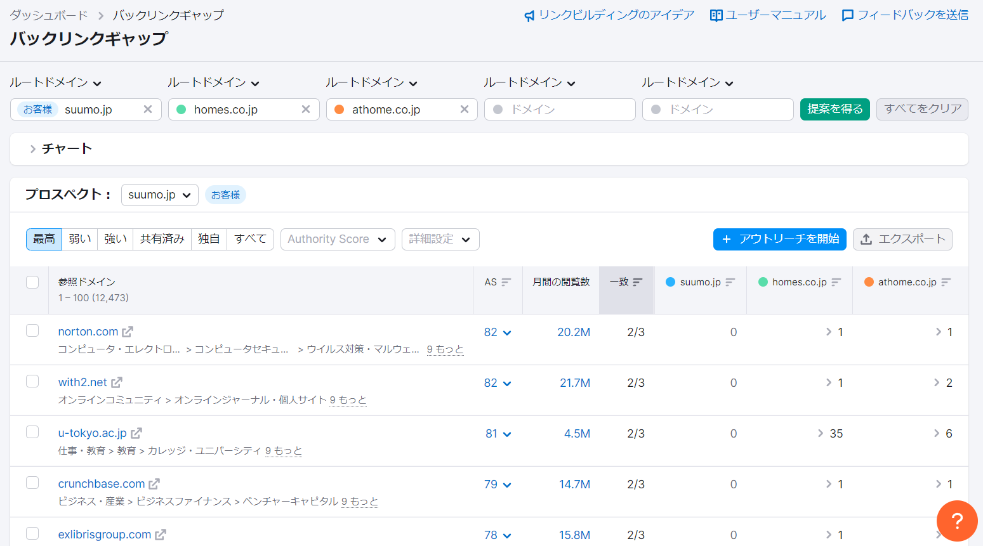Open the with2.net domain link
Screen dimensions: 983x546
(82, 382)
